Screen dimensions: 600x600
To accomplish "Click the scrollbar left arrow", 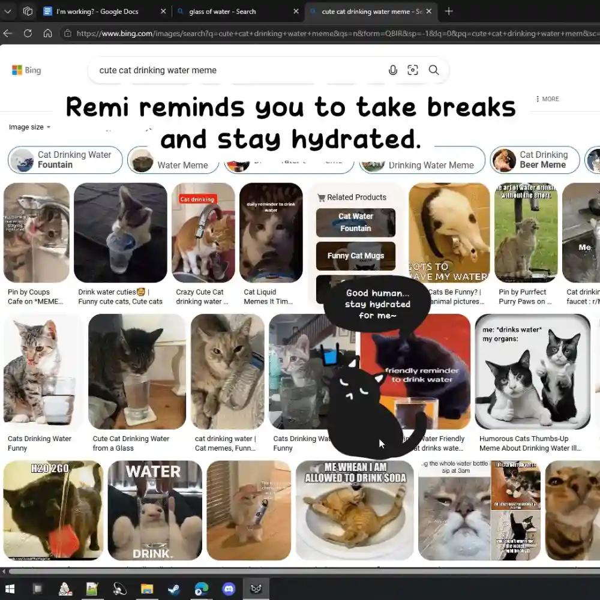I will tap(4, 572).
